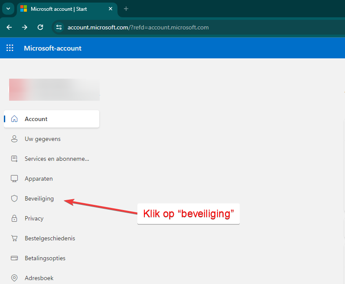Image resolution: width=345 pixels, height=284 pixels.
Task: Open the Beveiliging menu item
Action: tap(39, 198)
